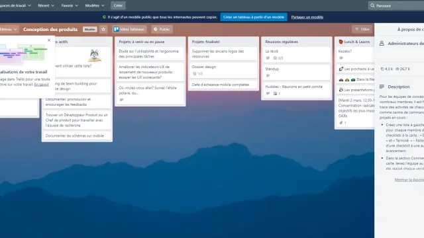Click the comment icon on Huddles card
This screenshot has width=424, height=238.
click(268, 94)
